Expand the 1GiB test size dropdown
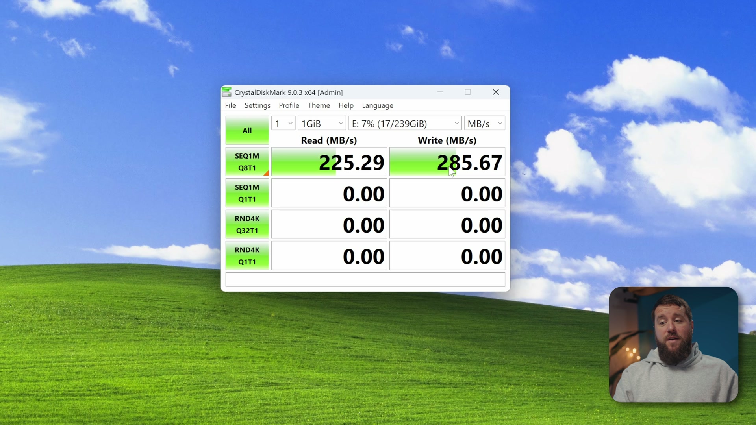Image resolution: width=756 pixels, height=425 pixels. [322, 124]
